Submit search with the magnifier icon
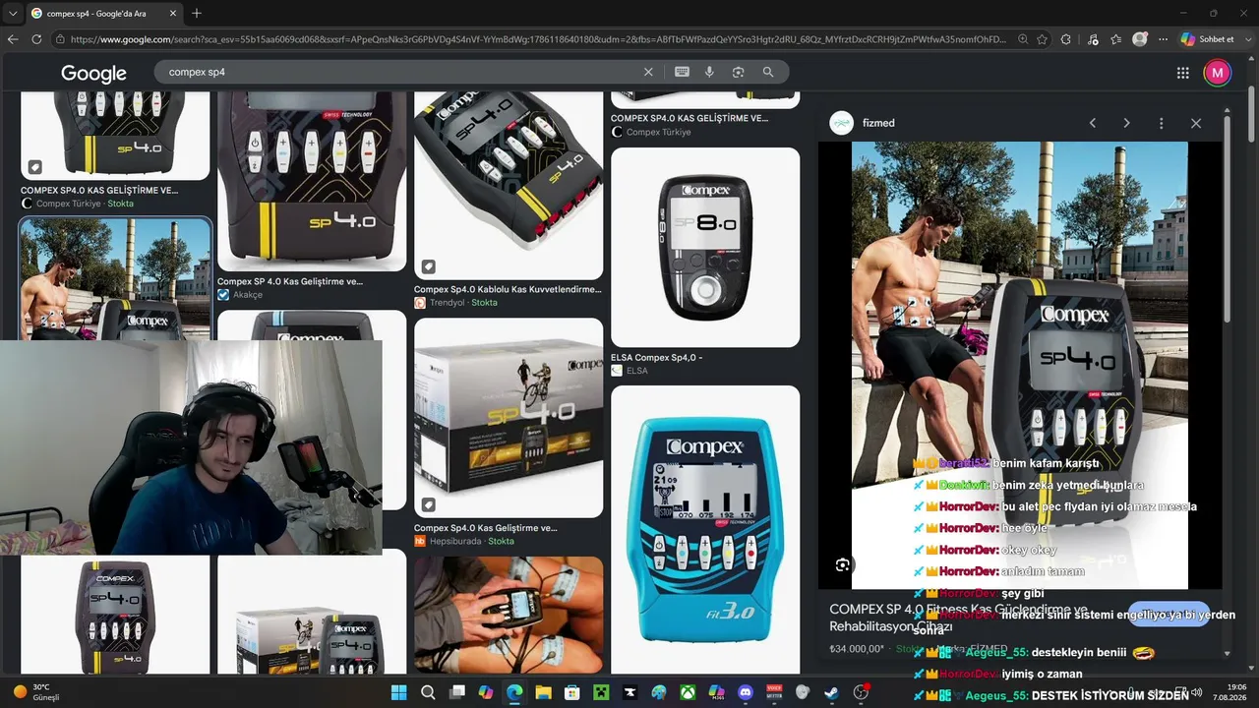Viewport: 1259px width, 708px height. [x=768, y=72]
